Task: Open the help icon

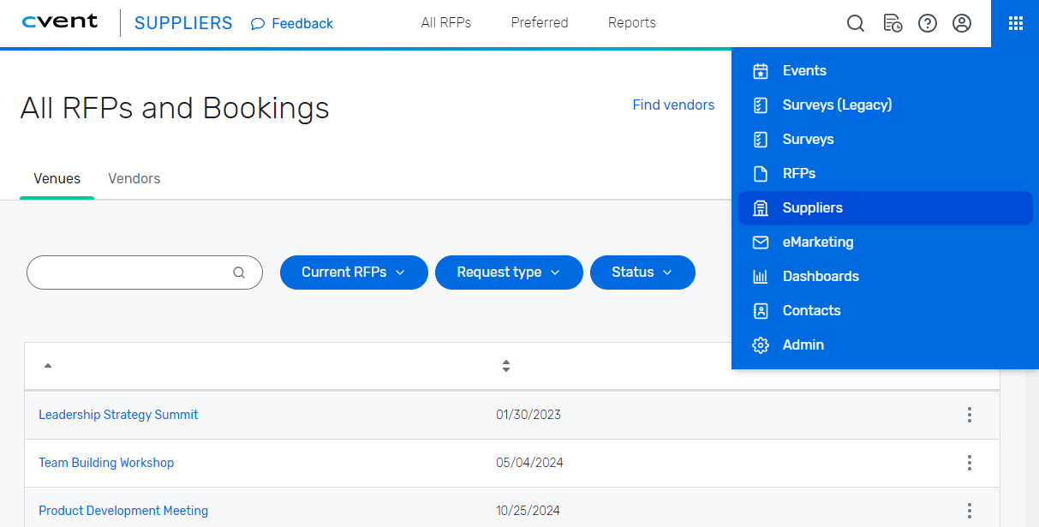Action: pyautogui.click(x=927, y=23)
